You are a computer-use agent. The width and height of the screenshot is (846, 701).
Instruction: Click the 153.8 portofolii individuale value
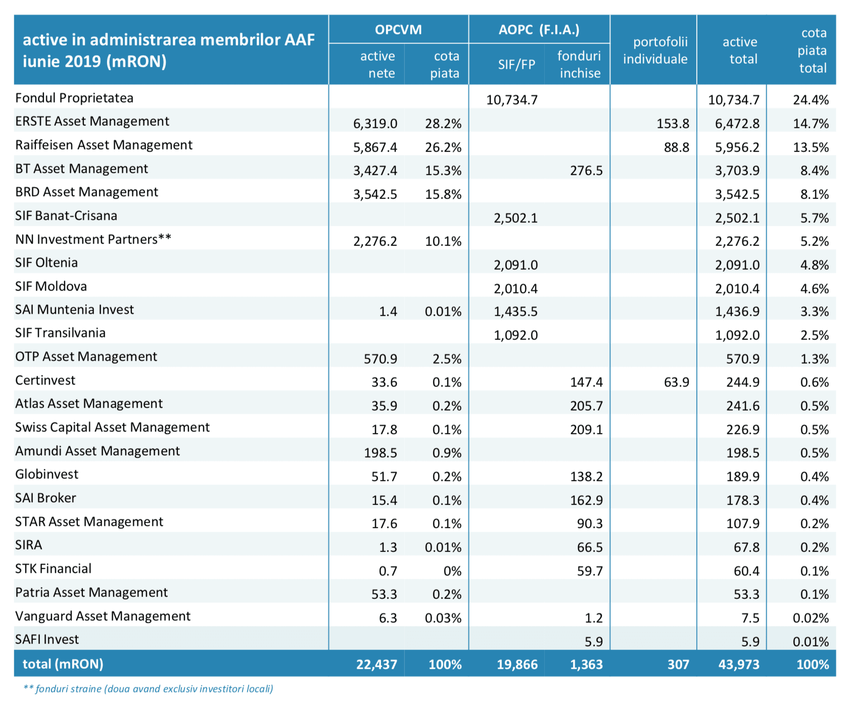[x=673, y=124]
